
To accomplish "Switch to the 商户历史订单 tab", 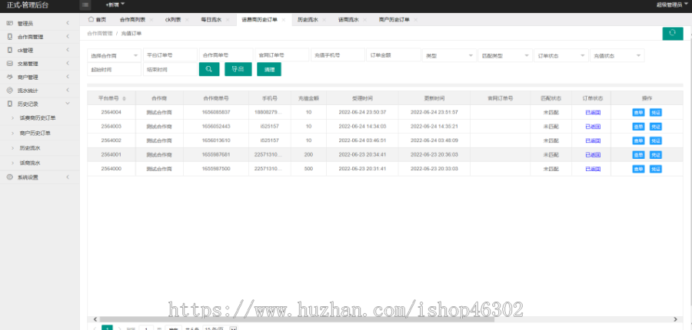I will [394, 20].
